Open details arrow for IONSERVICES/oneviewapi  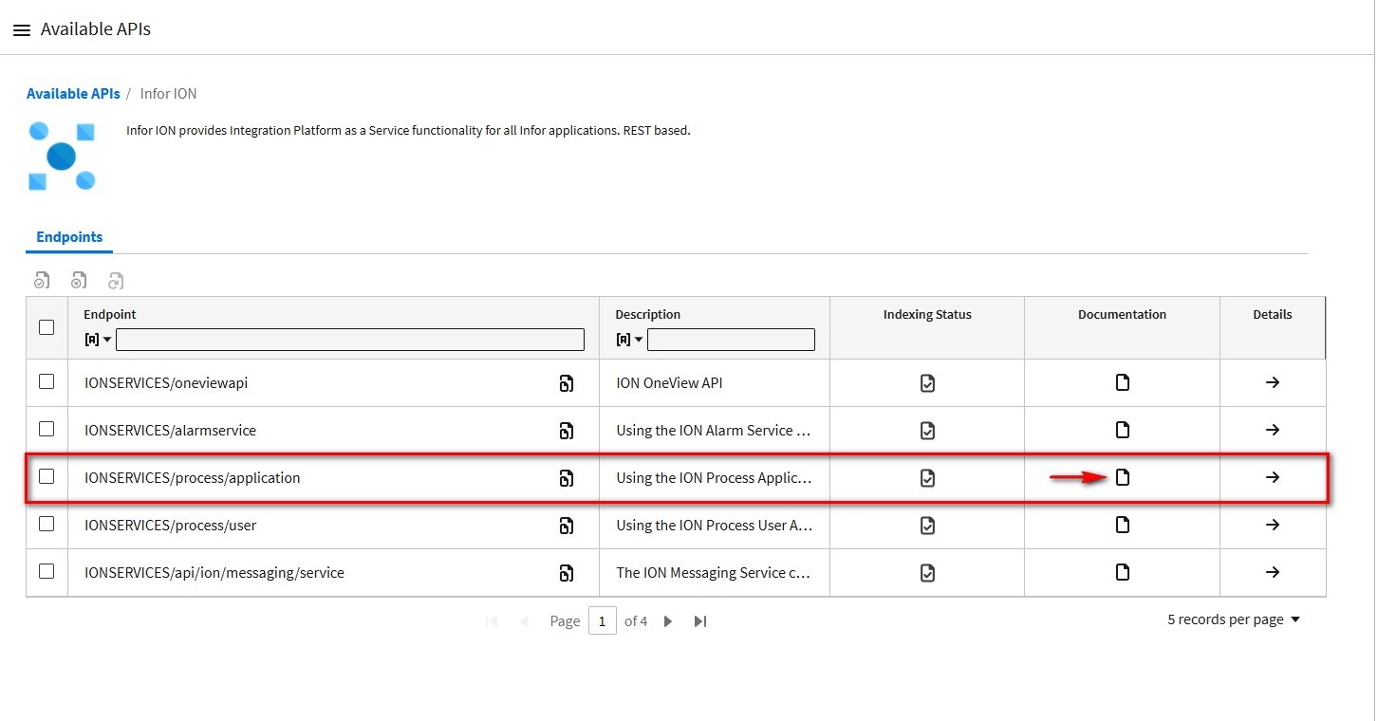[x=1272, y=382]
